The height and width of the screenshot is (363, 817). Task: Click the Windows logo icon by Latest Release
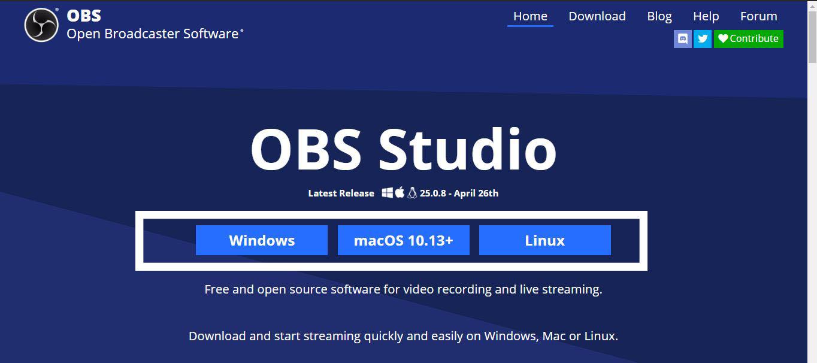(388, 192)
